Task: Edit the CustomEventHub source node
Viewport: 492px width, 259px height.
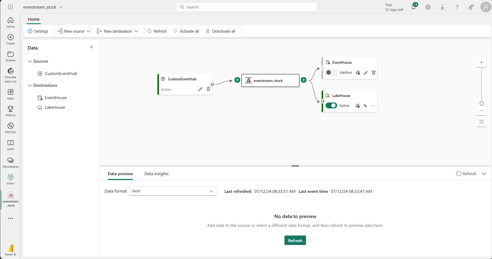Action: click(x=200, y=89)
